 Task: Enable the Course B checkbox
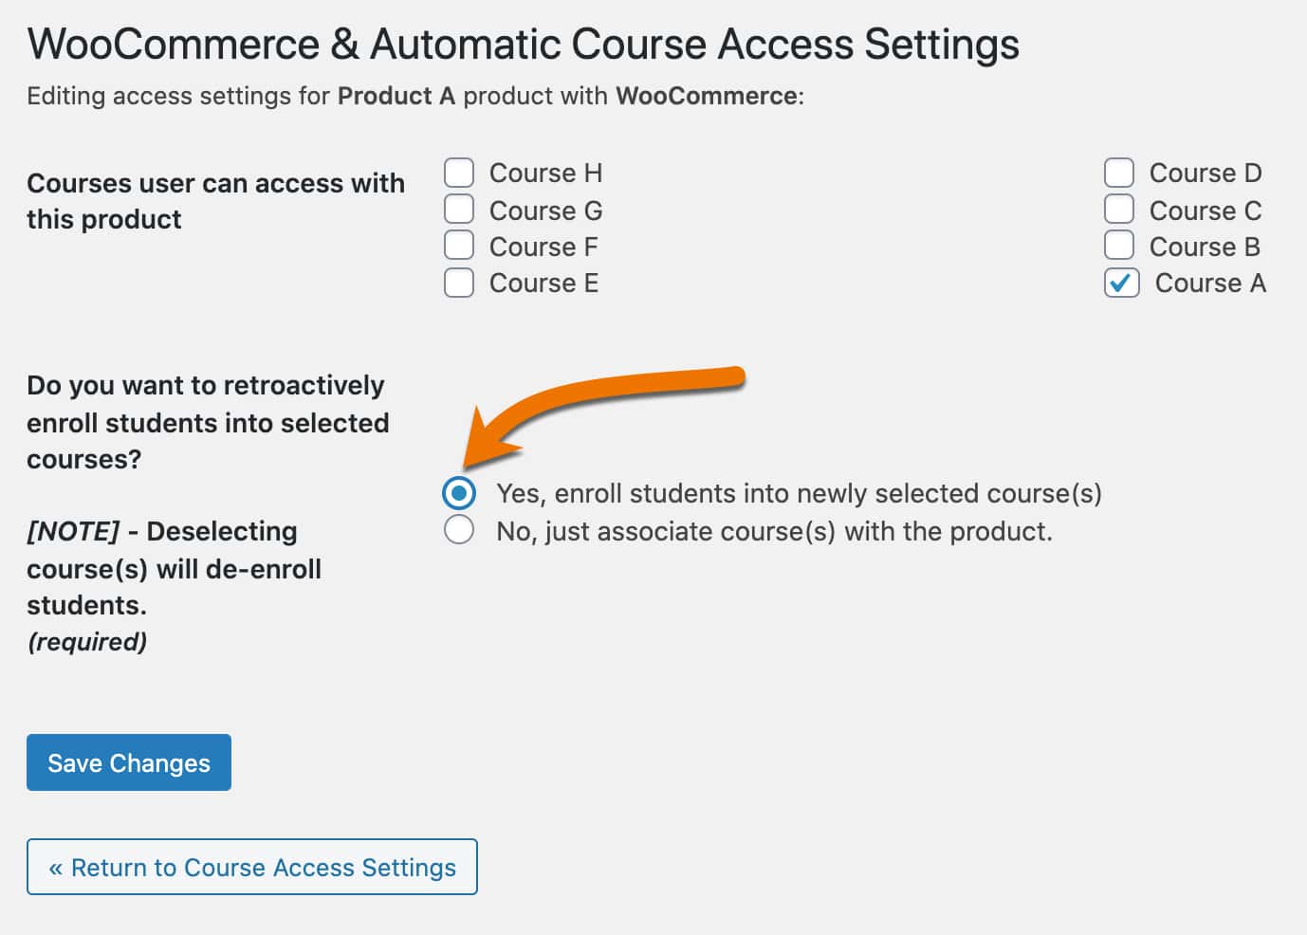pos(1119,245)
